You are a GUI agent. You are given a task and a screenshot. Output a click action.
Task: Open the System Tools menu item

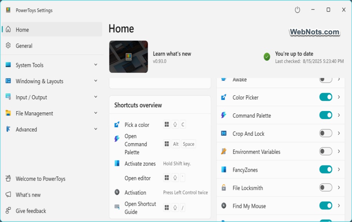click(52, 65)
